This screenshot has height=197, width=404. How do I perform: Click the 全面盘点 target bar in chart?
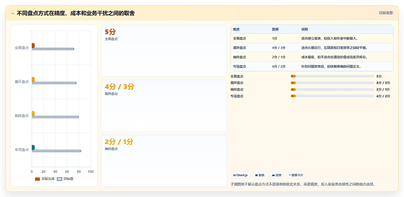[53, 49]
